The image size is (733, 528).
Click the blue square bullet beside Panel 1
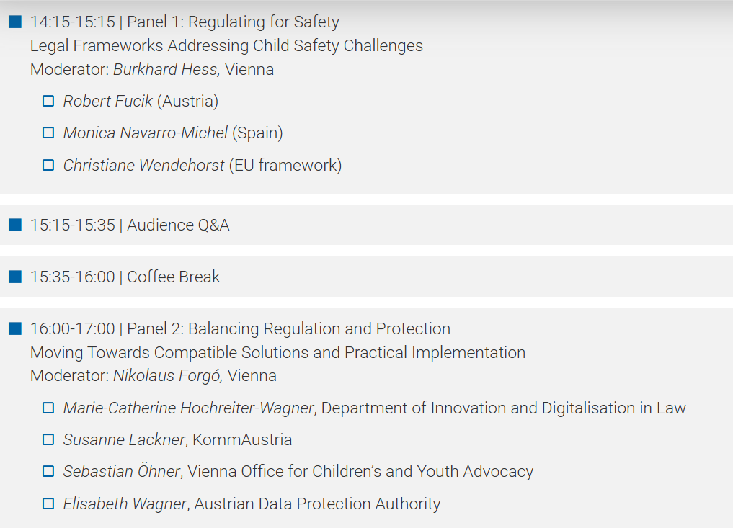pos(15,22)
